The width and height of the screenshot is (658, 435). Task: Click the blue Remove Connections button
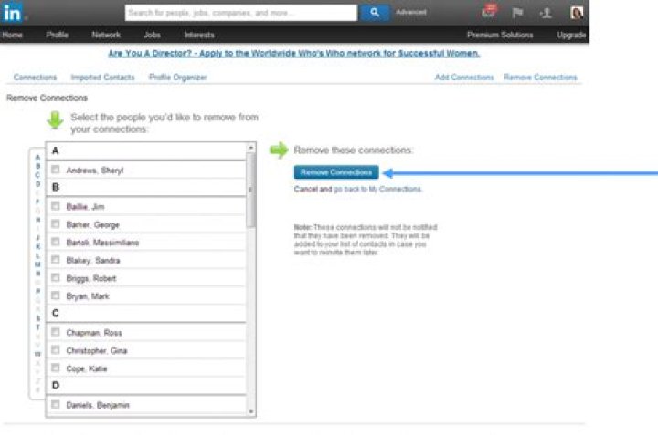point(336,172)
